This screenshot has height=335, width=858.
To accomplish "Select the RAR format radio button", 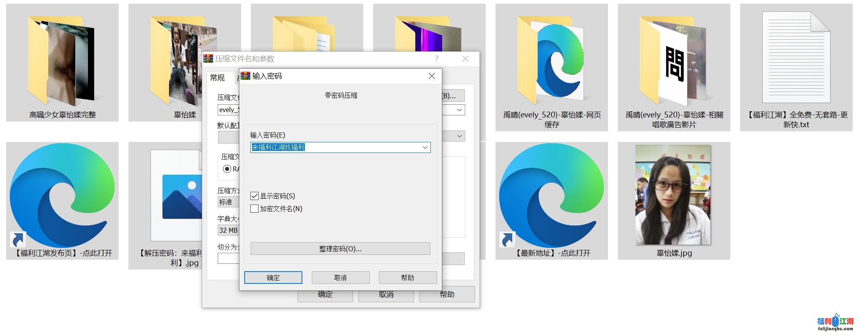I will pyautogui.click(x=227, y=169).
